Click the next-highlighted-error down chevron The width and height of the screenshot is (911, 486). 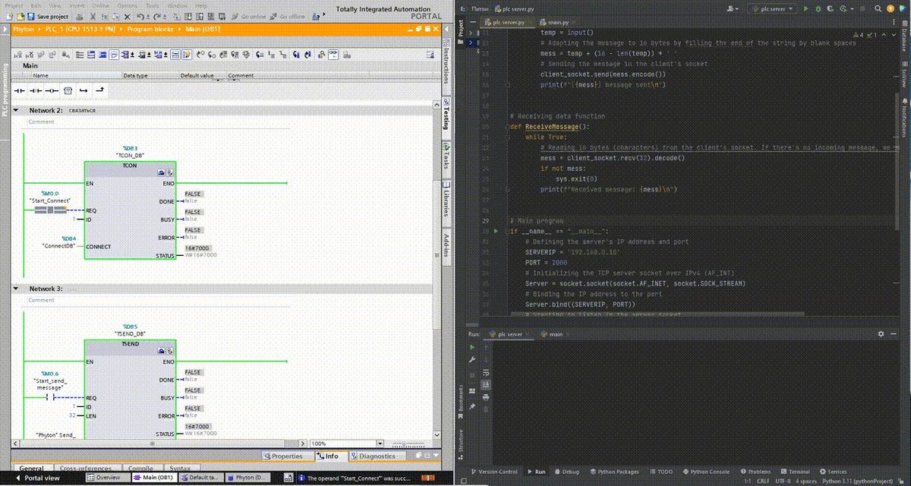[894, 35]
